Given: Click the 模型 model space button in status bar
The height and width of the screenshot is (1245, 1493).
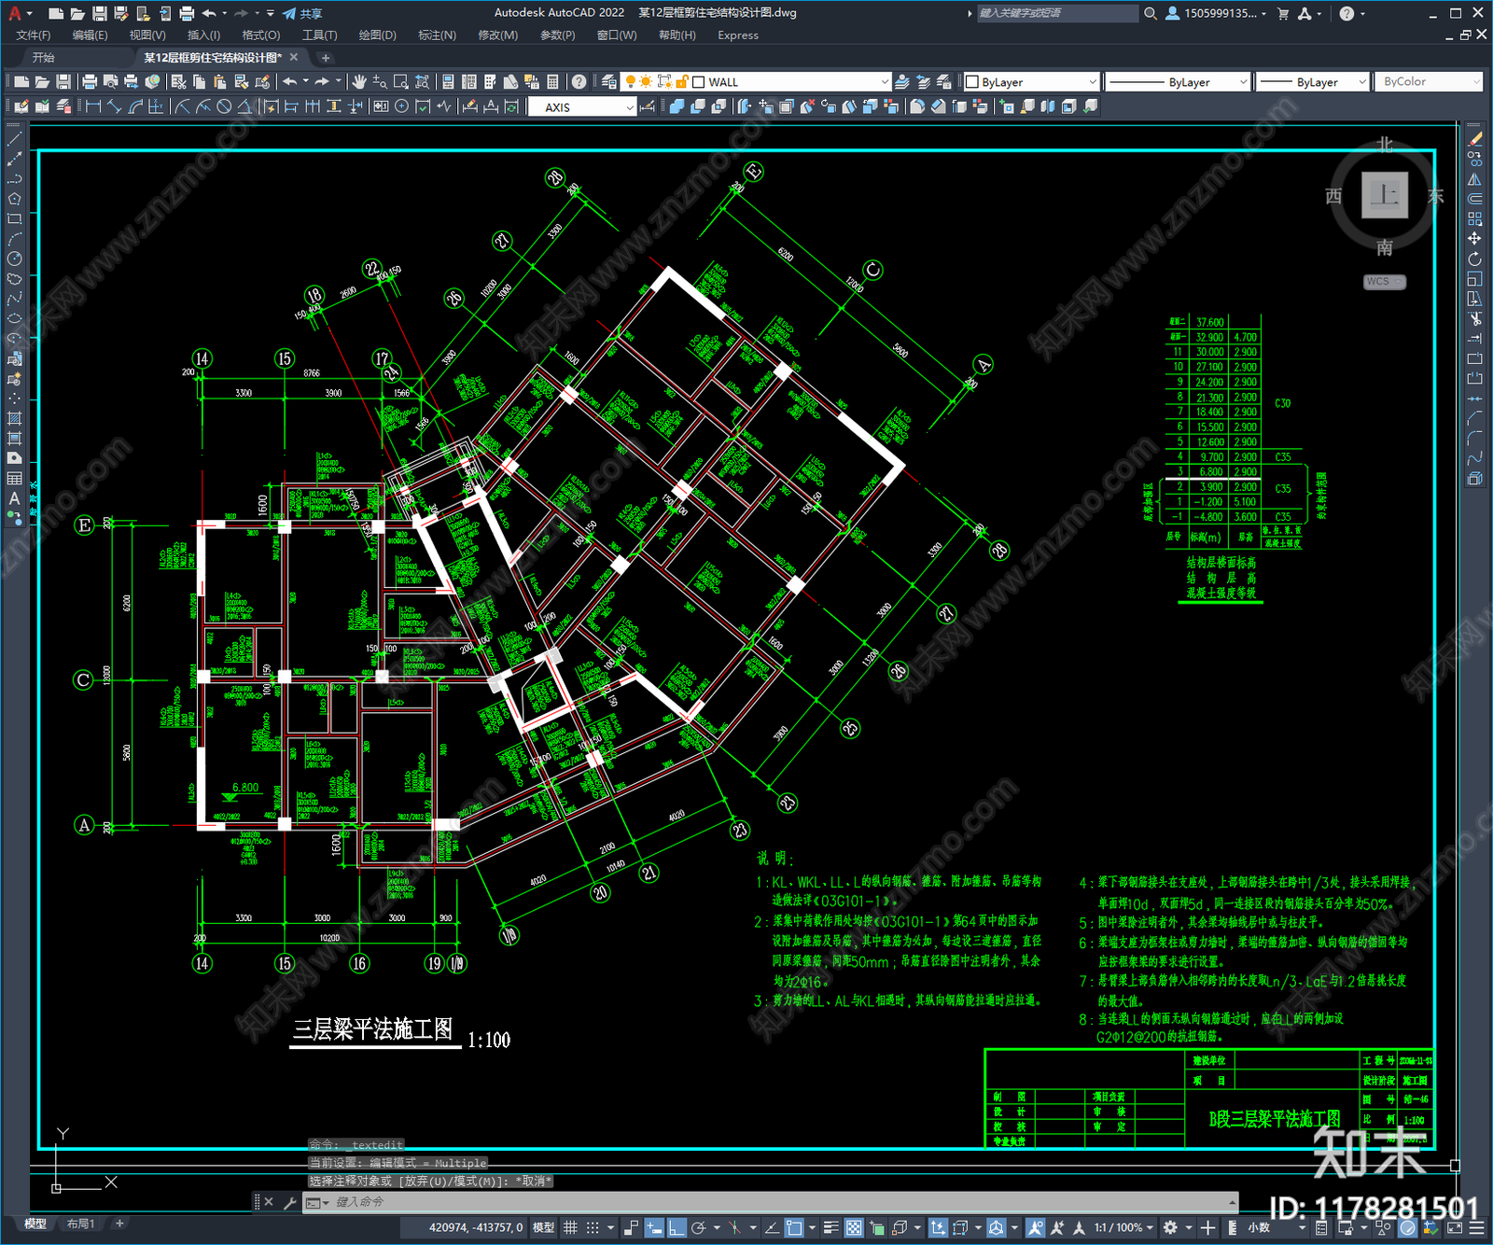Looking at the screenshot, I should [x=544, y=1227].
